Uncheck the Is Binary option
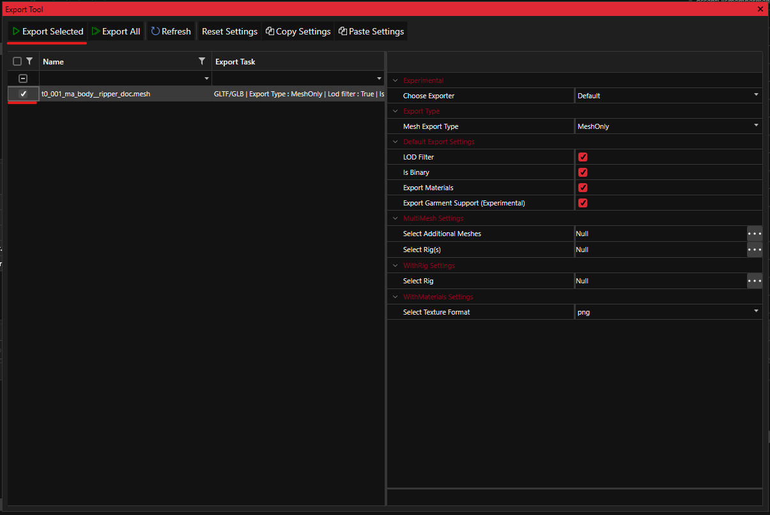The image size is (770, 515). pyautogui.click(x=583, y=172)
